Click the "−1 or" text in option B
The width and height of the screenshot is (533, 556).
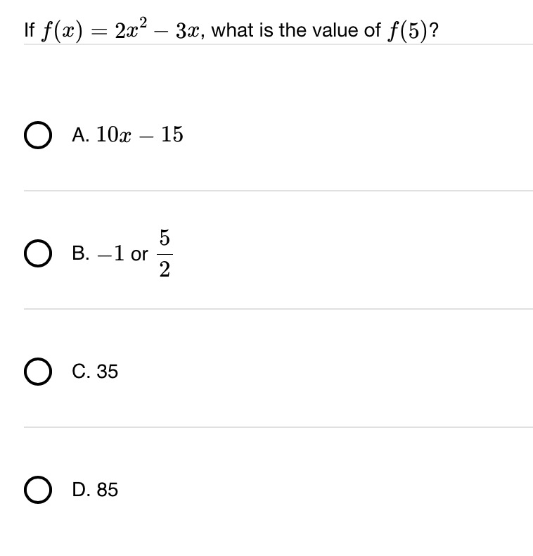click(122, 253)
